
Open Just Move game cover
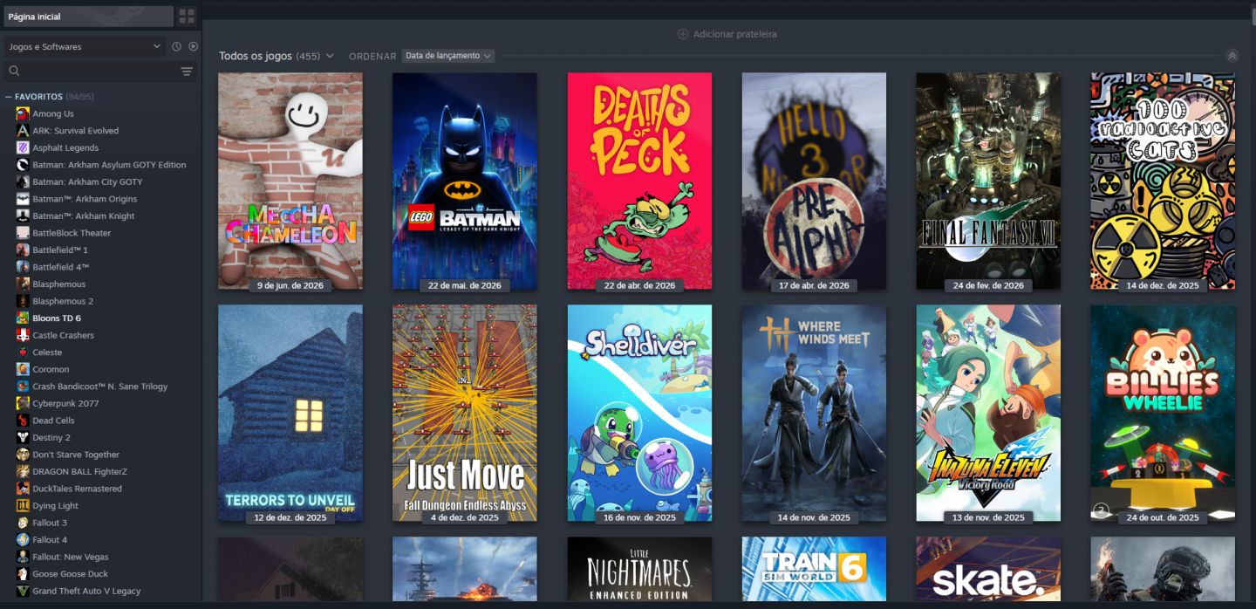coord(465,413)
